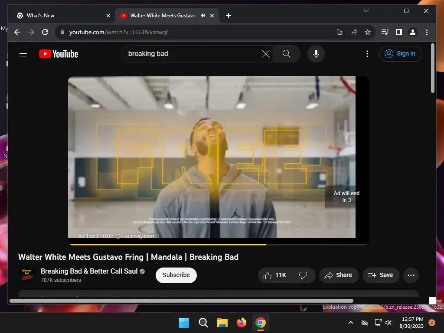The height and width of the screenshot is (333, 444).
Task: Open YouTube settings three-dot menu
Action: pos(367,53)
